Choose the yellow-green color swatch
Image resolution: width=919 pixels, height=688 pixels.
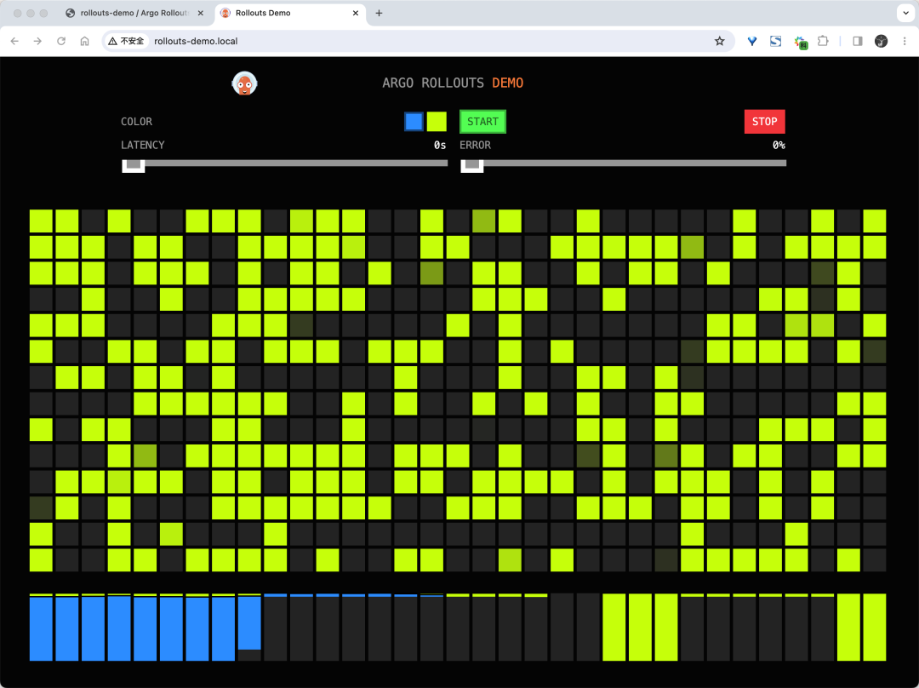coord(437,122)
